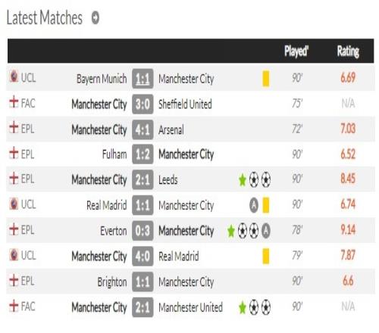This screenshot has height=333, width=379.
Task: Click the green star in the Leeds match
Action: (243, 180)
